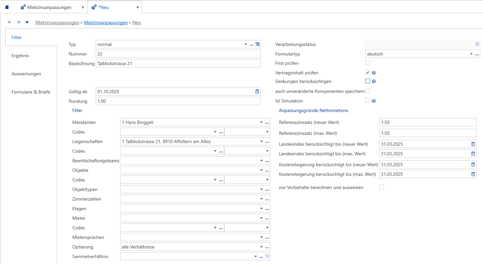Enable the Ist Simulation checkbox

click(x=368, y=100)
